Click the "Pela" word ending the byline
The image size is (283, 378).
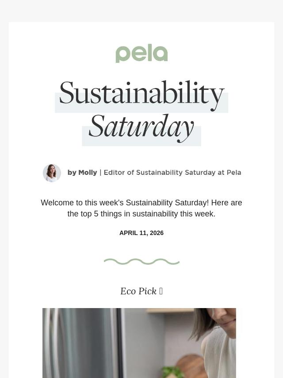tap(234, 173)
